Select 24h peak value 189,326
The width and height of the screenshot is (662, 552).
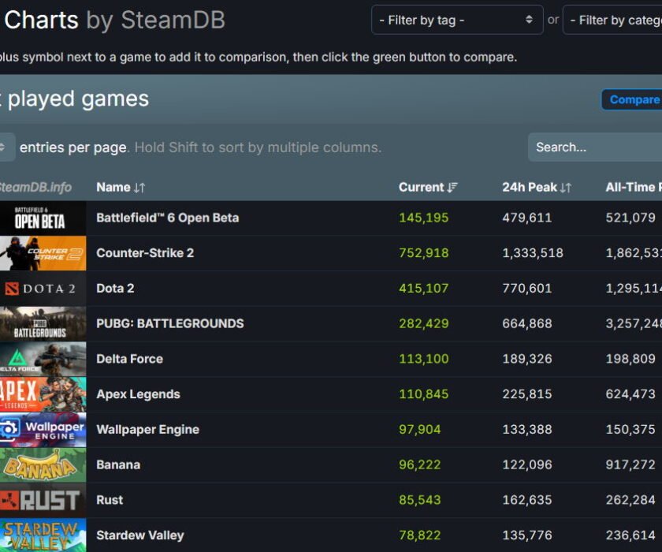click(x=527, y=359)
